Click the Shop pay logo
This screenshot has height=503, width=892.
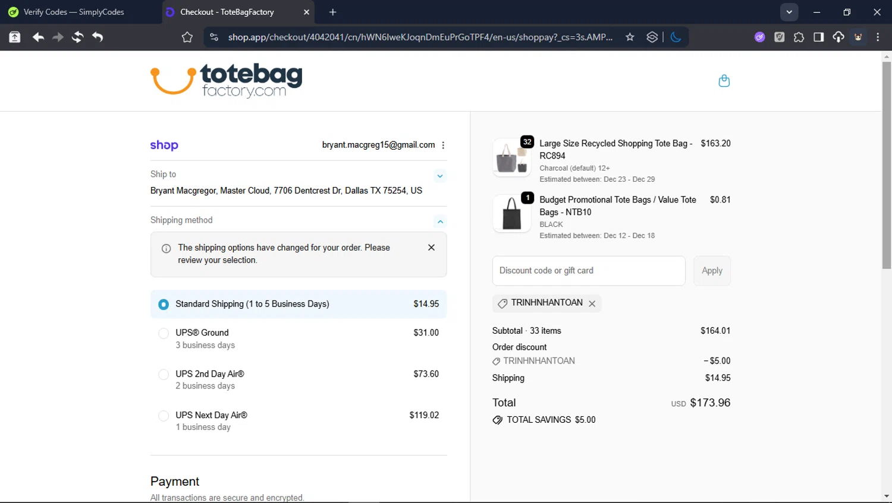(164, 145)
